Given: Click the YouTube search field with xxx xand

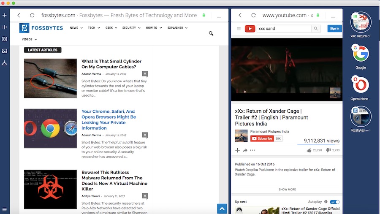Looking at the screenshot, I should coord(284,29).
